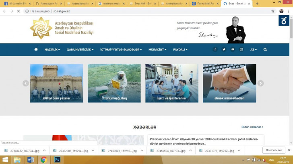Expand options for download 27331978_169792...jpg
The height and width of the screenshot is (164, 293).
coord(239,150)
